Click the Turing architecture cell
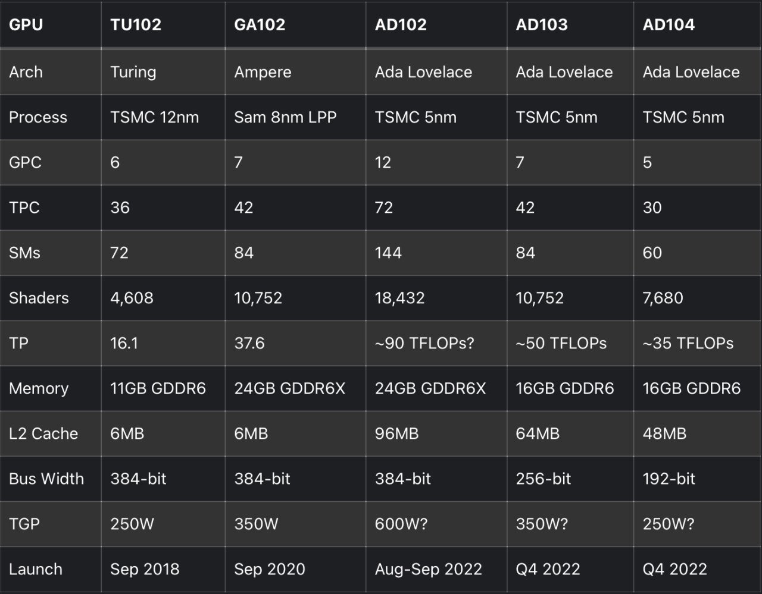 click(x=133, y=72)
